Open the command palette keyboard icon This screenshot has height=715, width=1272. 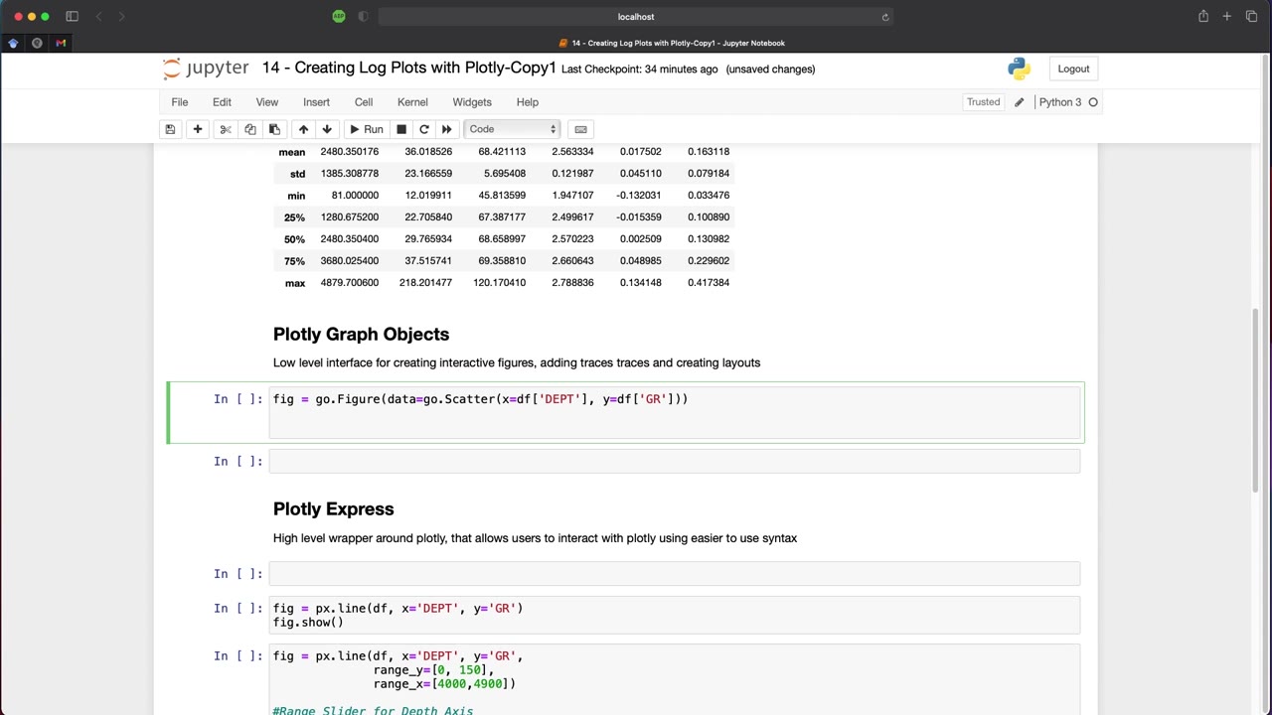click(580, 129)
